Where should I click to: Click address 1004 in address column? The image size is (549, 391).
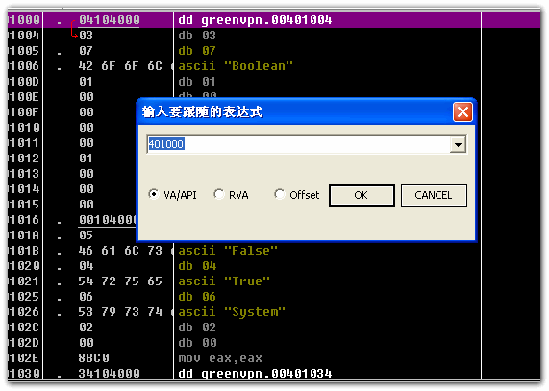click(24, 36)
